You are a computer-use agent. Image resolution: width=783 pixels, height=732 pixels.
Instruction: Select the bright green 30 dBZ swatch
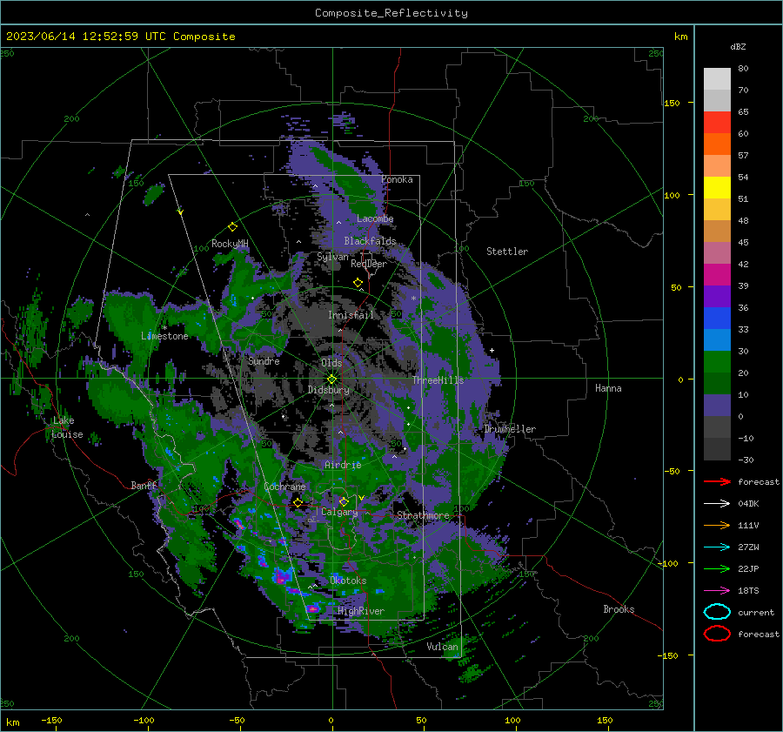pyautogui.click(x=717, y=361)
